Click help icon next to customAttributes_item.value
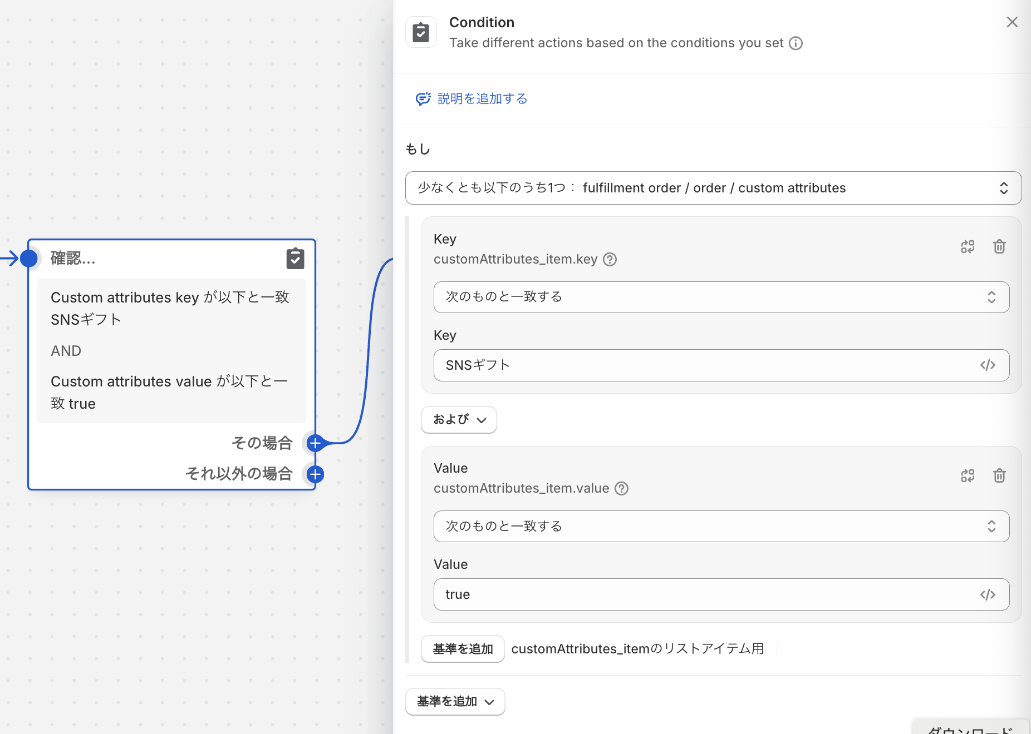This screenshot has height=734, width=1031. (622, 489)
